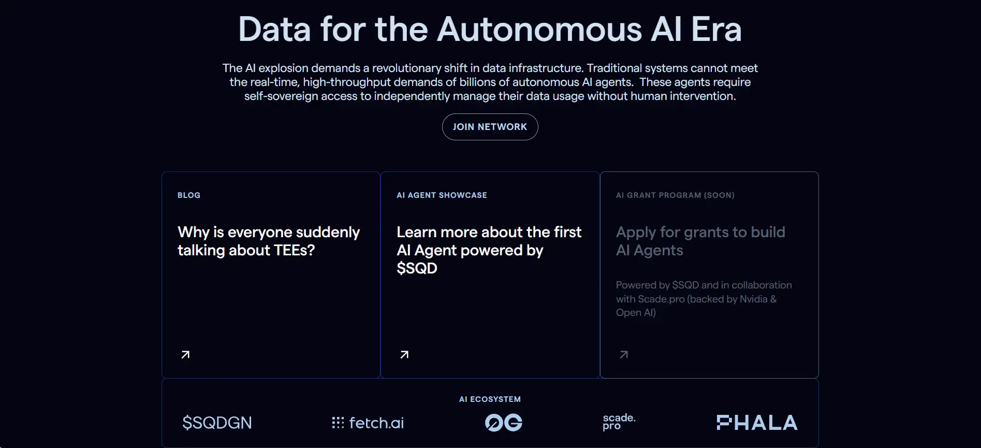This screenshot has width=981, height=448.
Task: Open "Why is everyone suddenly talking about TEEs?"
Action: coord(269,241)
